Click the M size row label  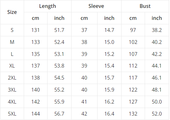coord(12,42)
